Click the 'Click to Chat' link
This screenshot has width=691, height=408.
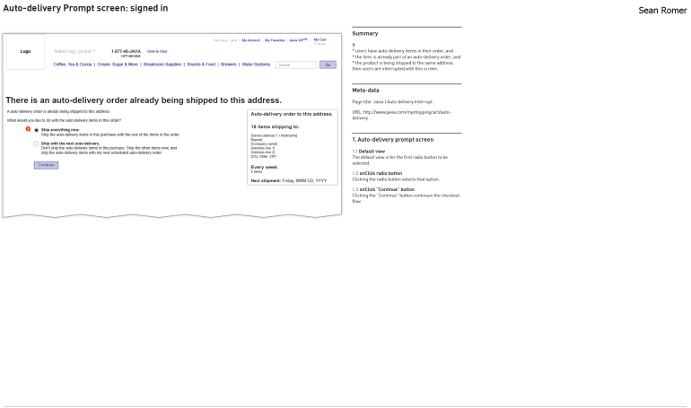pyautogui.click(x=157, y=52)
